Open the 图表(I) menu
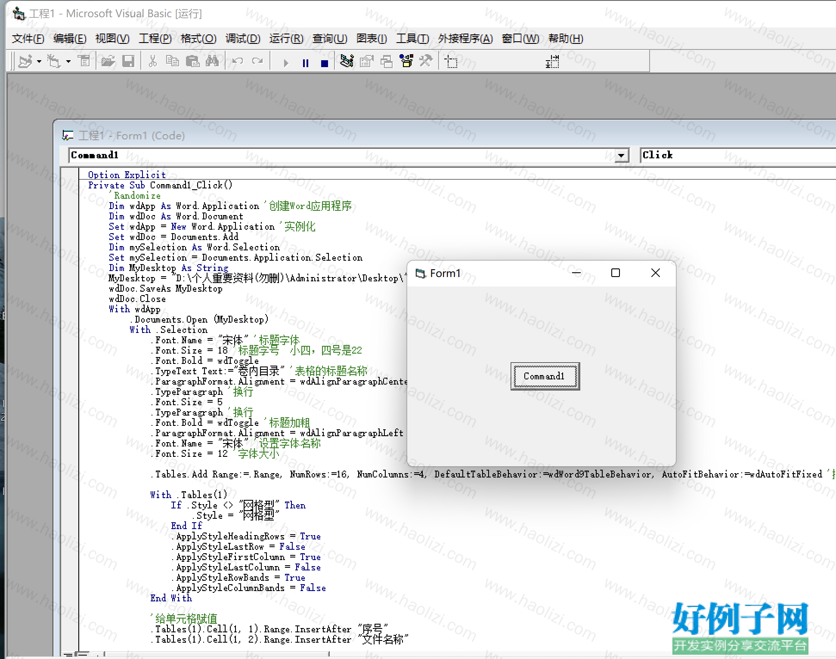 pyautogui.click(x=372, y=39)
